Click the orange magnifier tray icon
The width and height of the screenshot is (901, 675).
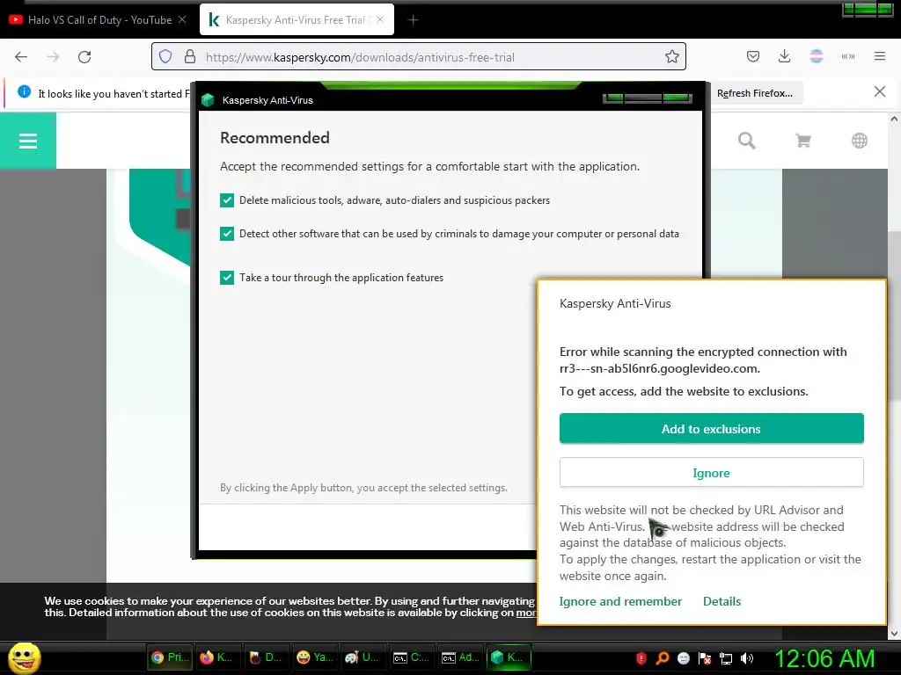(662, 658)
